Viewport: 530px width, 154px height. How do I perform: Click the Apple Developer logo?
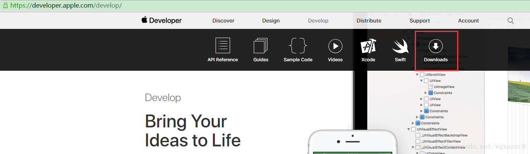point(161,21)
